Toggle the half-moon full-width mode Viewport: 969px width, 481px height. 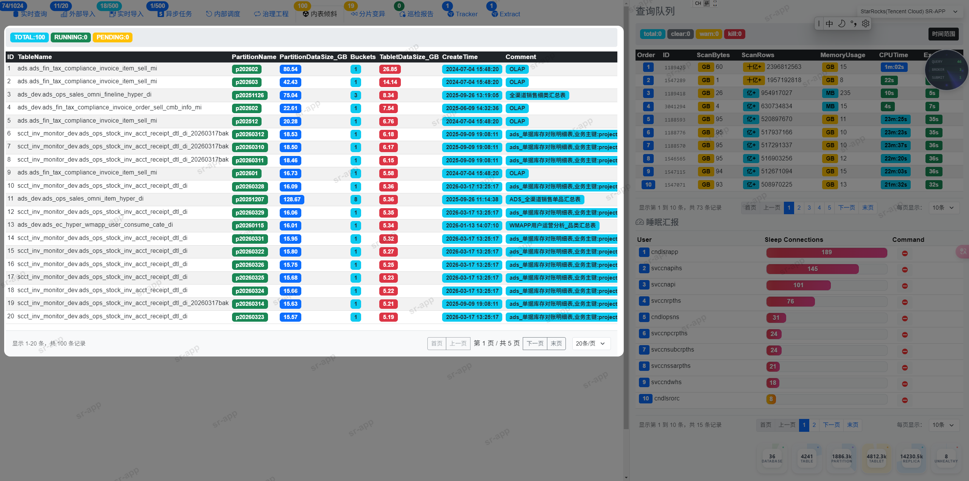(841, 23)
